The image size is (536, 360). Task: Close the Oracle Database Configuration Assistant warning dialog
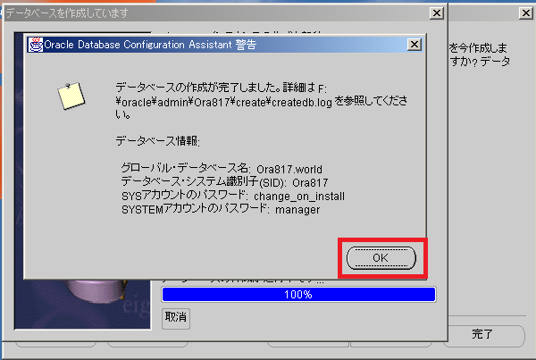click(415, 44)
